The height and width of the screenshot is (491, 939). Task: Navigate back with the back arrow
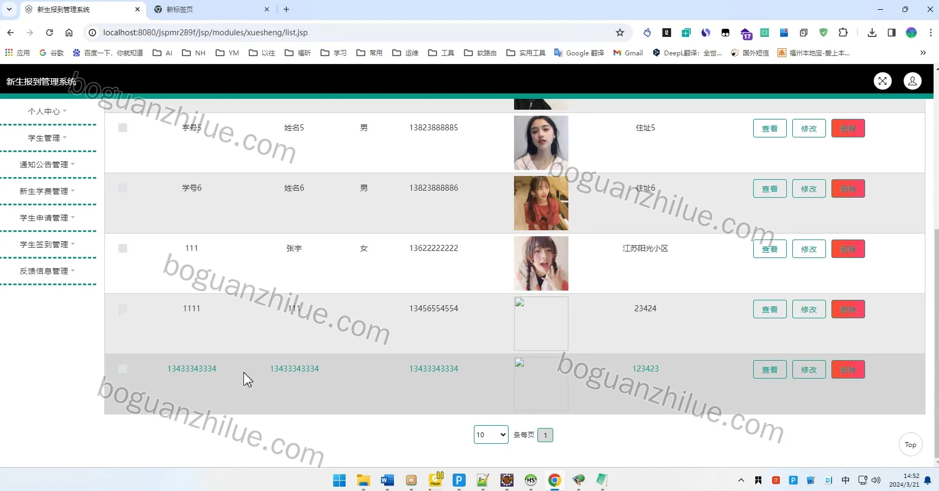[10, 33]
